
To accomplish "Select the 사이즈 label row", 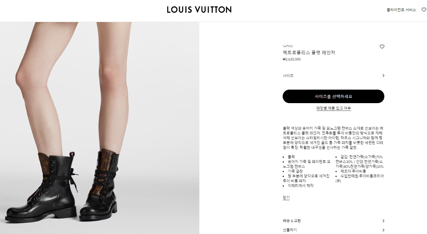I will (x=334, y=75).
